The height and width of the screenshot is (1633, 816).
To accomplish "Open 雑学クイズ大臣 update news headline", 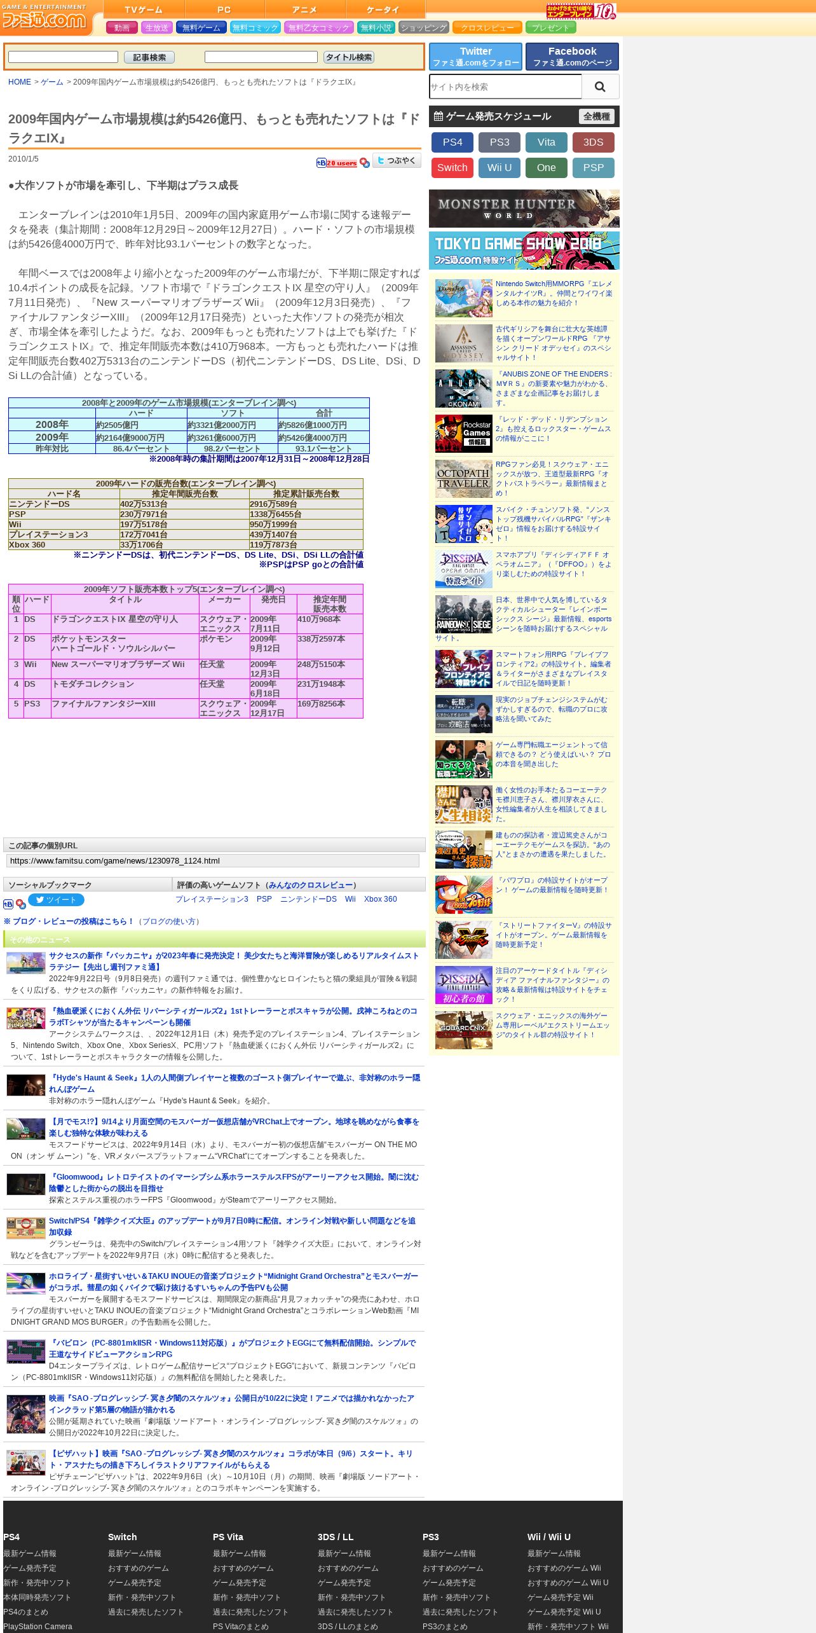I will (233, 1227).
